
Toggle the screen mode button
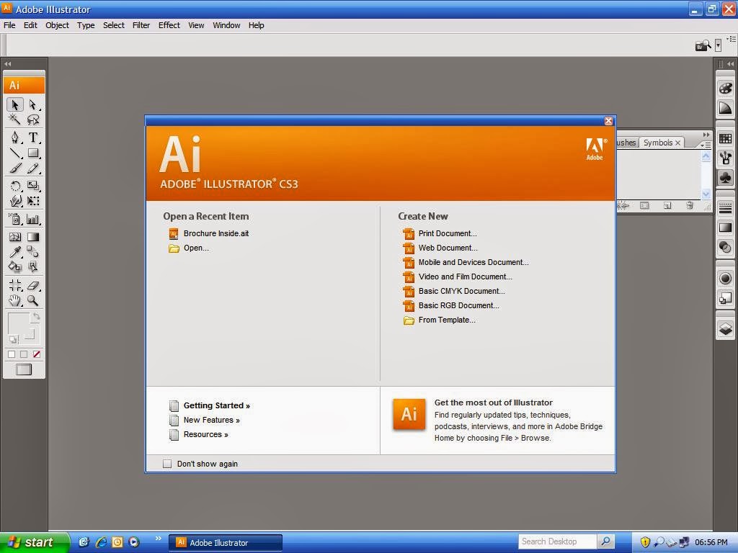click(24, 369)
